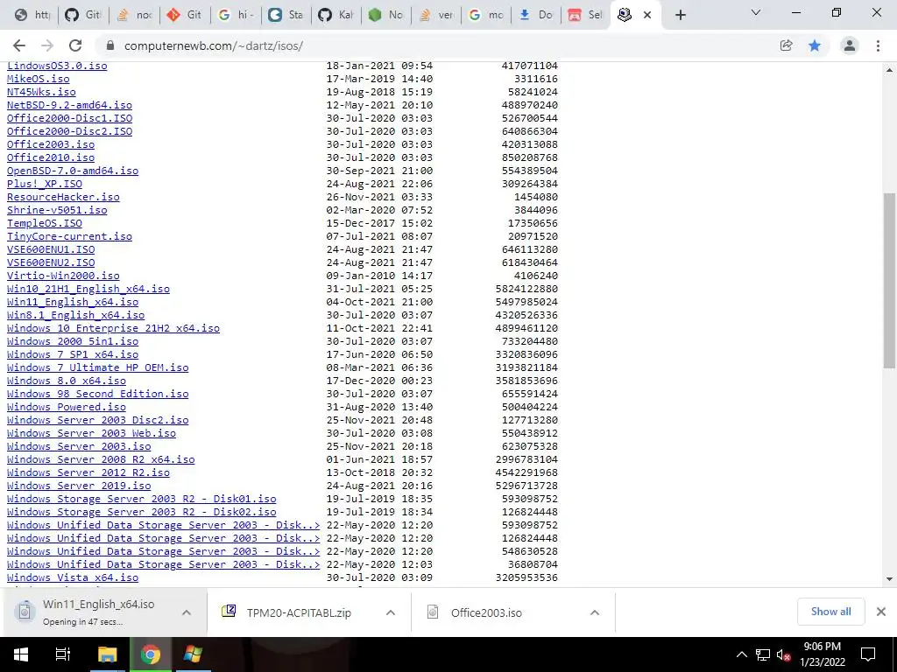Open the TinyCore-current.iso link
Viewport: 897px width, 672px height.
pos(69,236)
